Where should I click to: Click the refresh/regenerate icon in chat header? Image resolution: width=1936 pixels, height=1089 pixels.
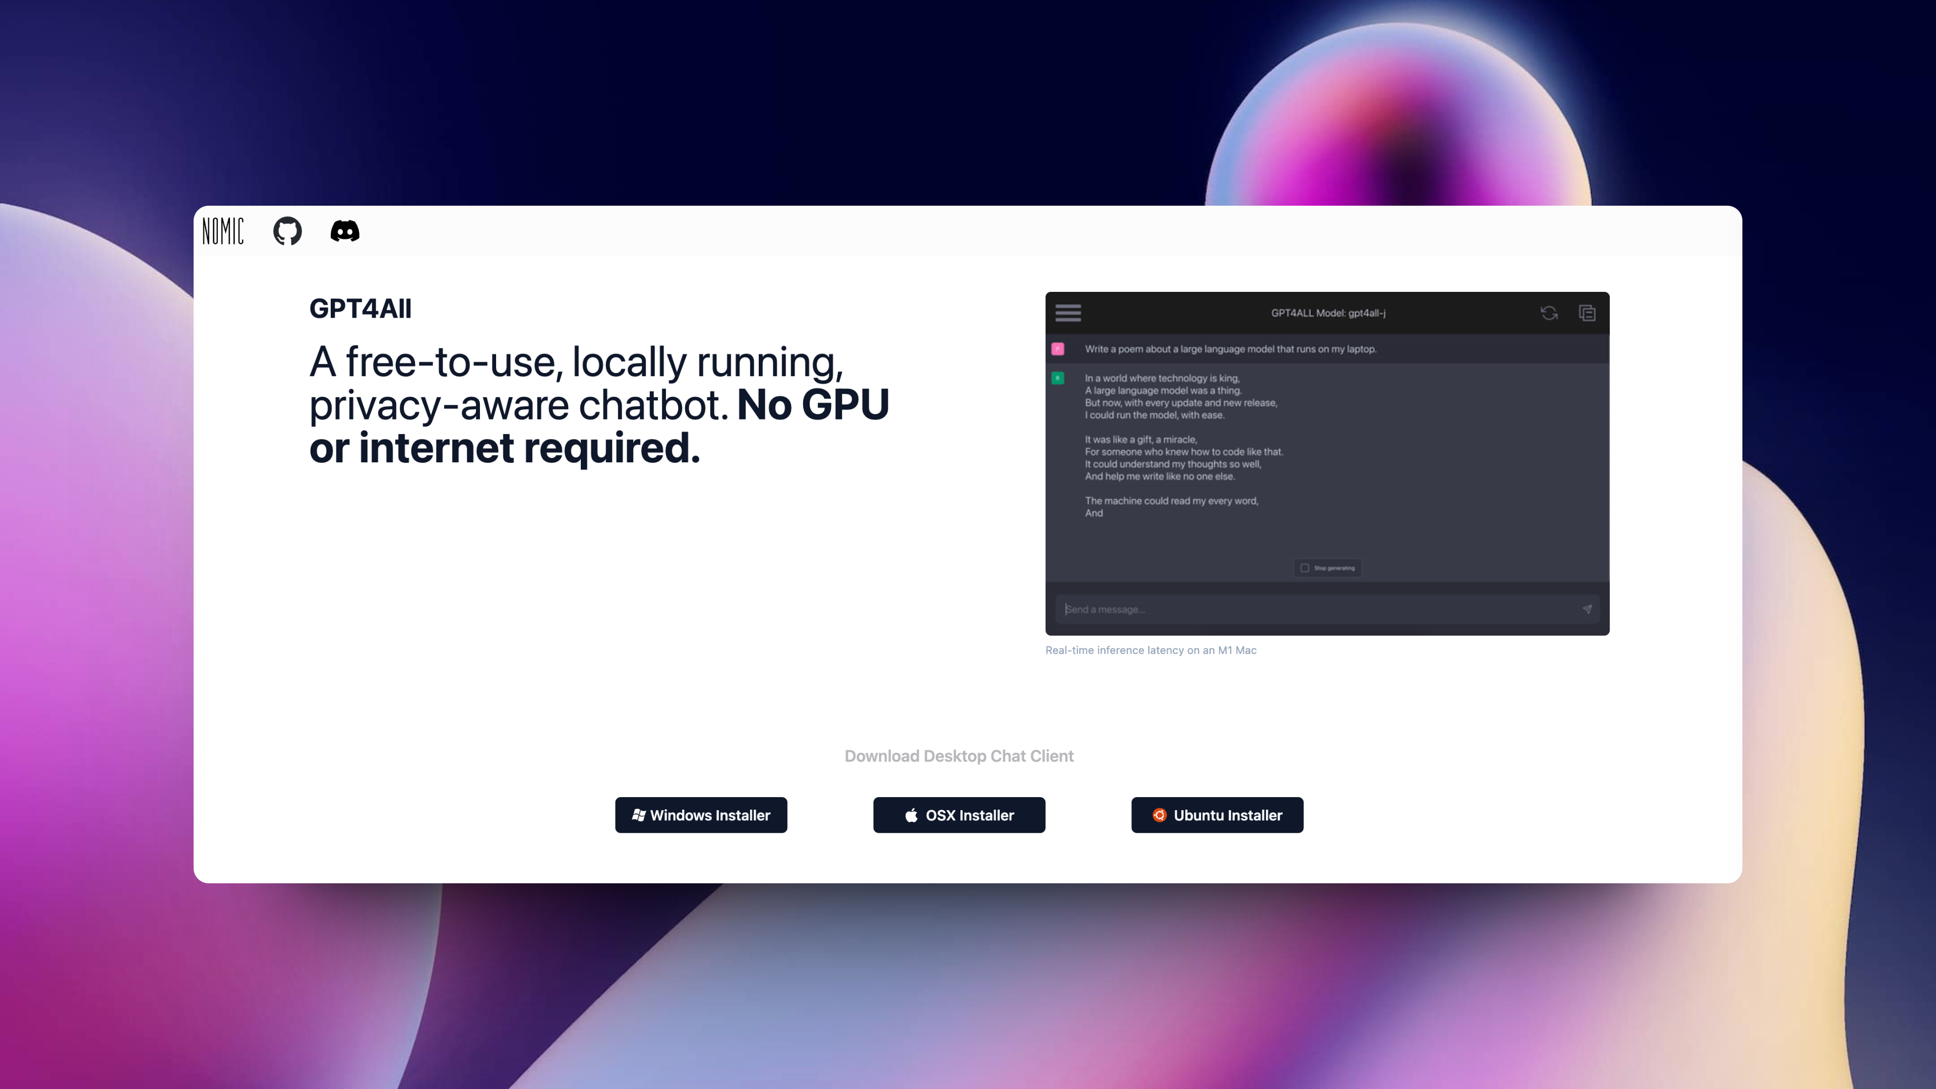(1549, 313)
